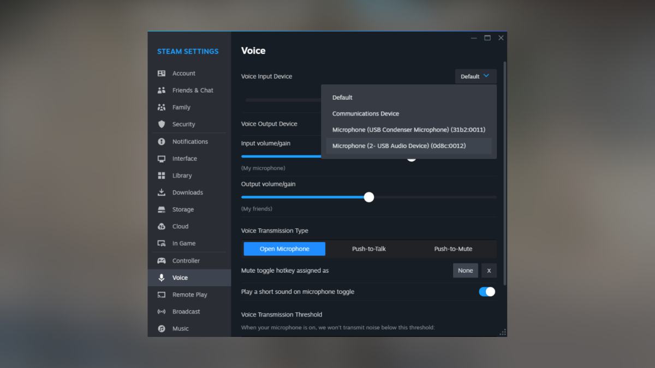The height and width of the screenshot is (368, 655).
Task: Click the Controller gamepad icon
Action: coord(162,261)
